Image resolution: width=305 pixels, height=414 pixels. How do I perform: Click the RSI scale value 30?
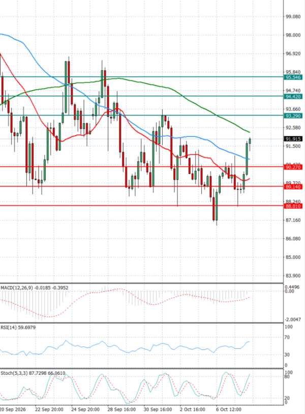[287, 354]
